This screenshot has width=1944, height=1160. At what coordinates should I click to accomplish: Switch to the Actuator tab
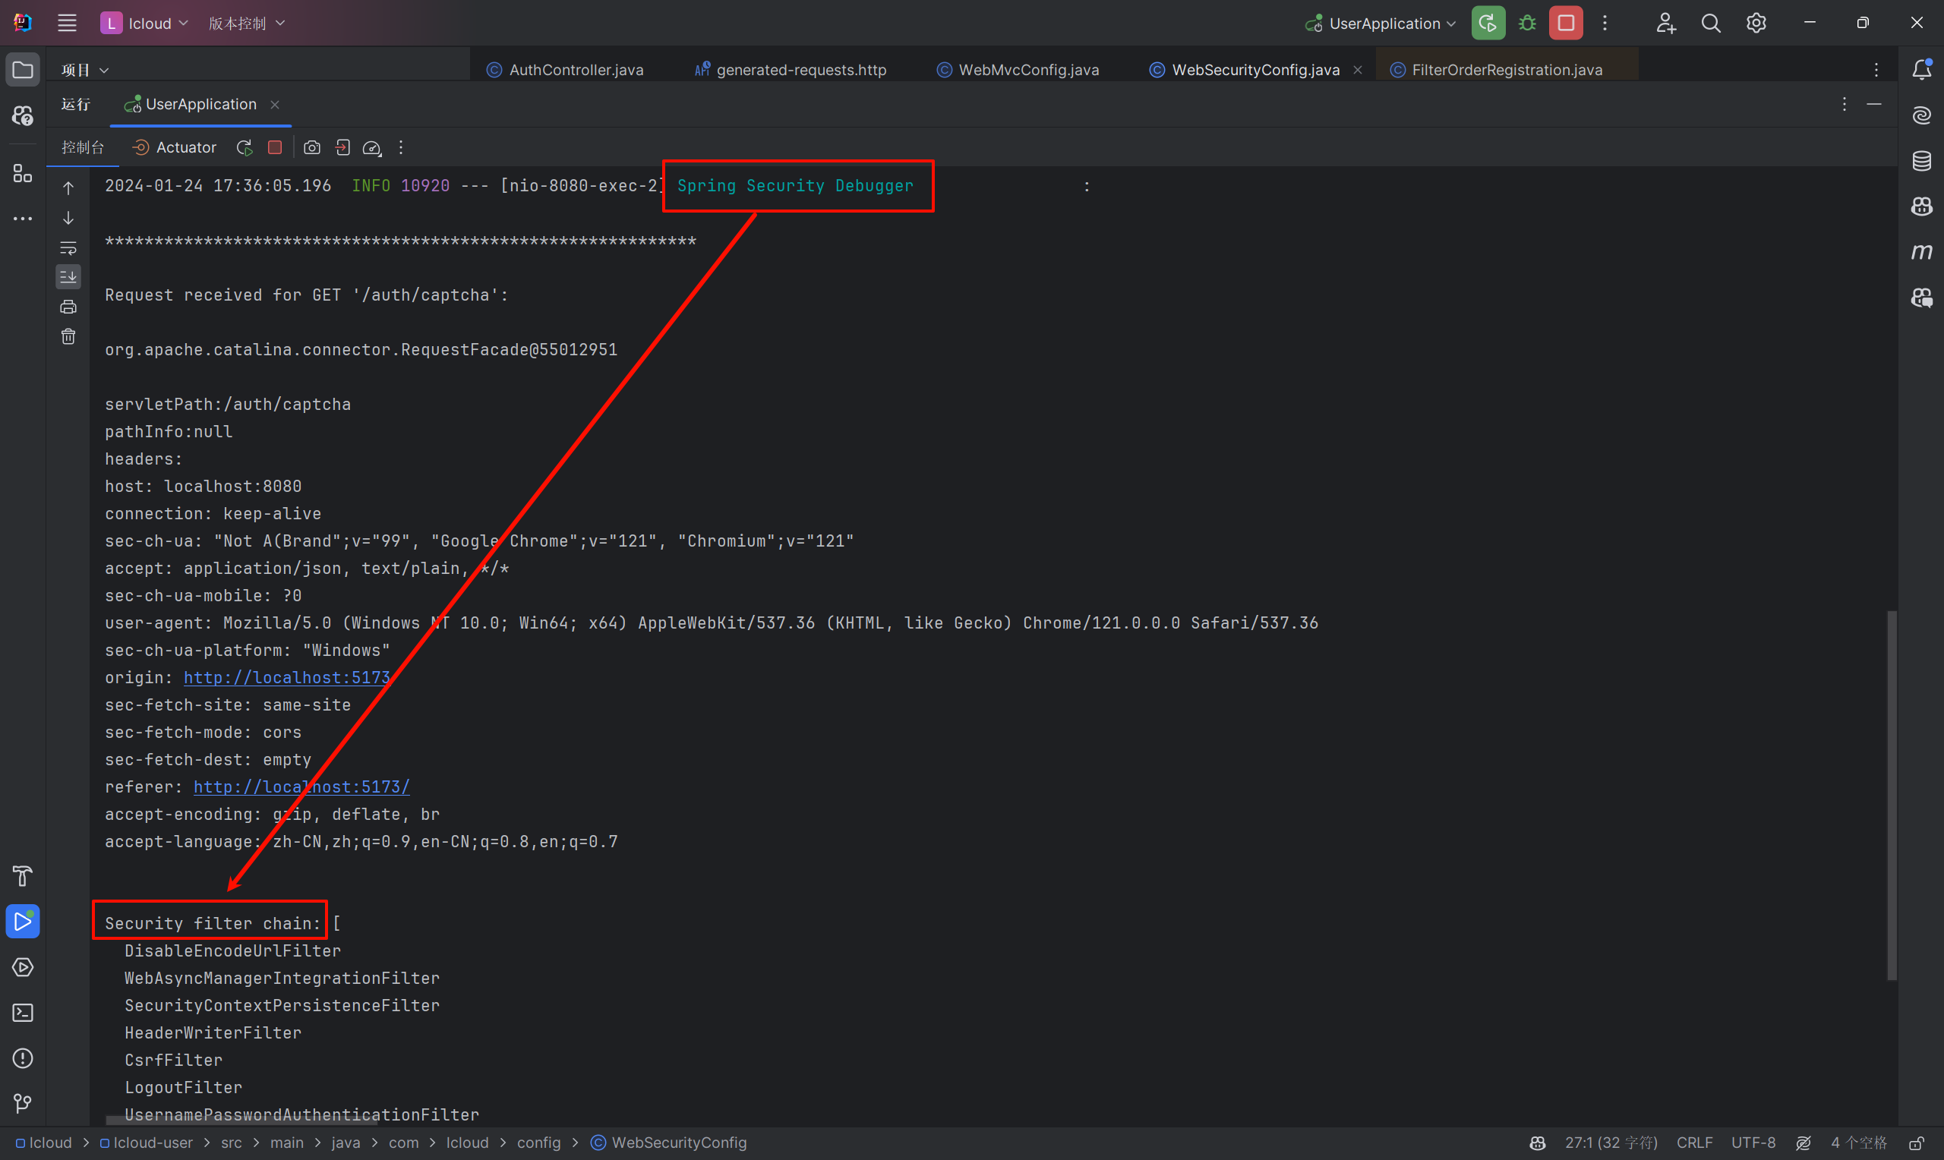[x=175, y=147]
